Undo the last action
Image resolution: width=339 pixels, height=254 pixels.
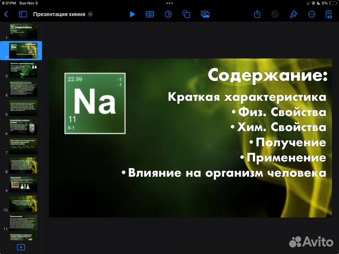[x=275, y=14]
